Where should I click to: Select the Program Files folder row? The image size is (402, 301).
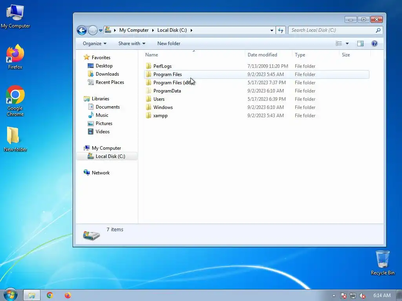(257, 74)
